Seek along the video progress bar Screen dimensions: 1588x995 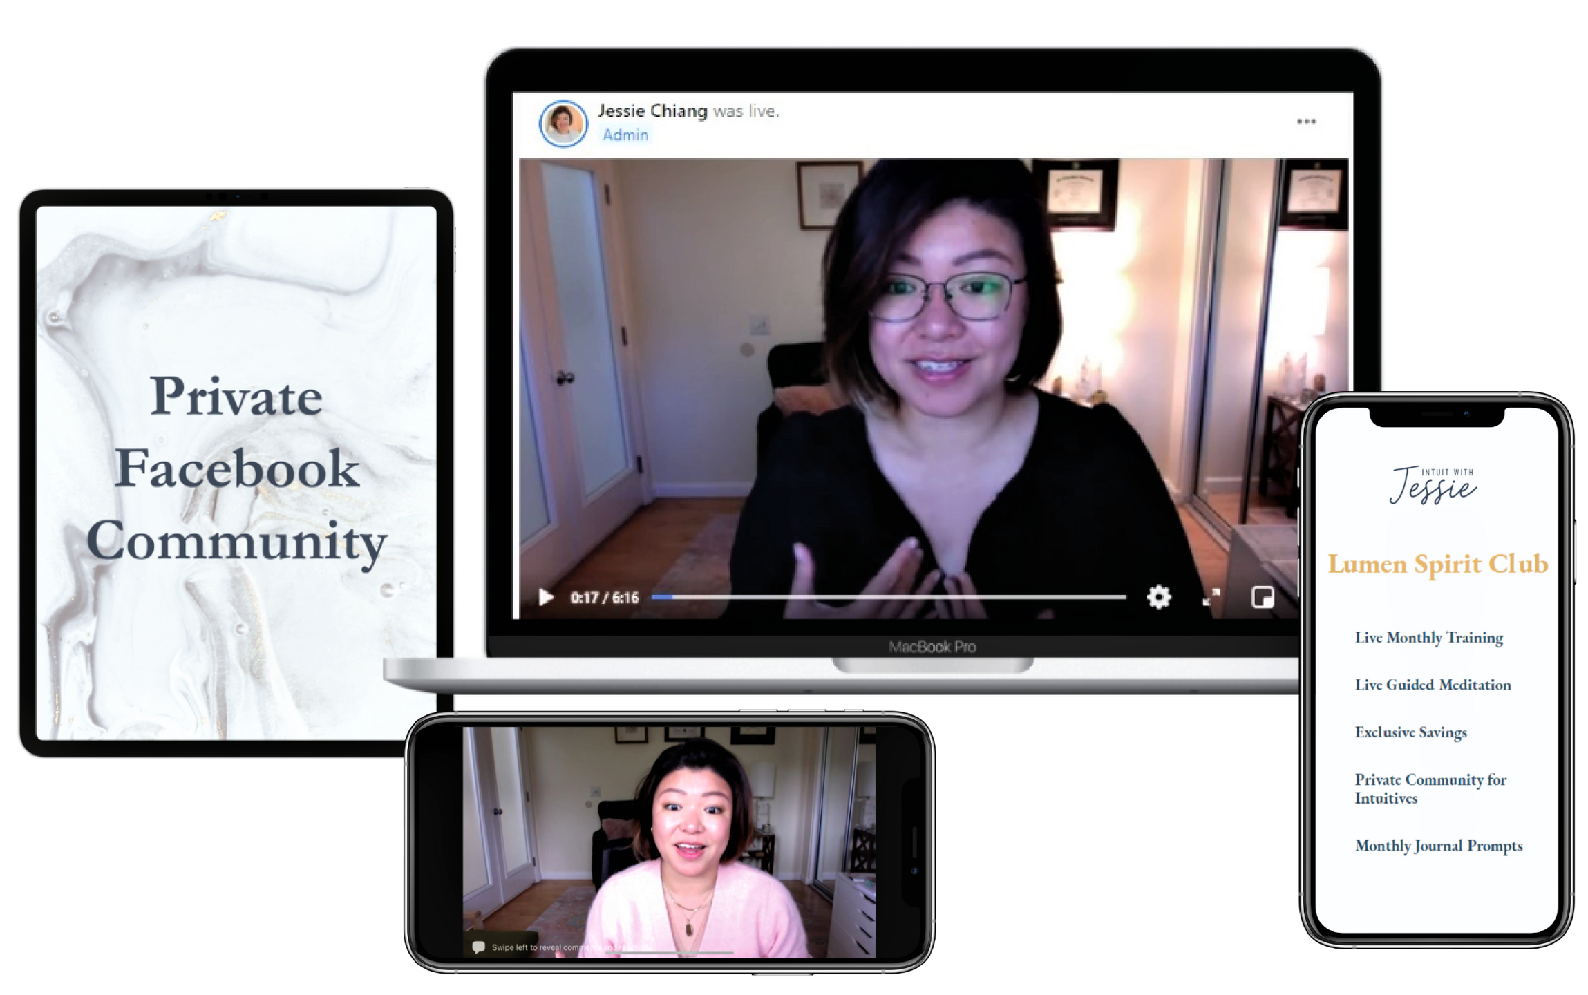[x=888, y=597]
